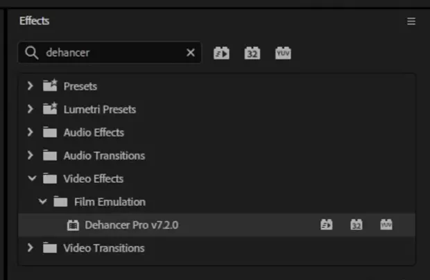Select the Dehancer Pro v7.2.0 effect
Image resolution: width=430 pixels, height=280 pixels.
(x=132, y=225)
